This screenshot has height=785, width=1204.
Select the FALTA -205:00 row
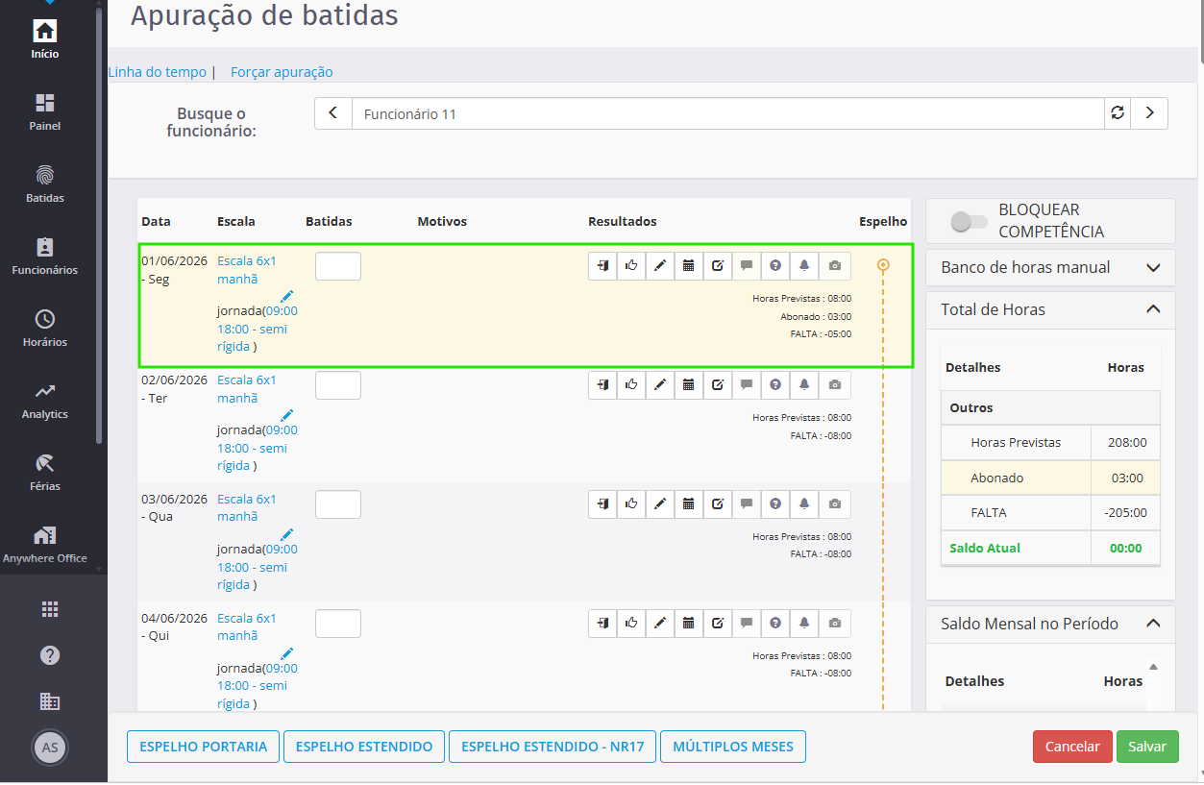coord(1050,512)
